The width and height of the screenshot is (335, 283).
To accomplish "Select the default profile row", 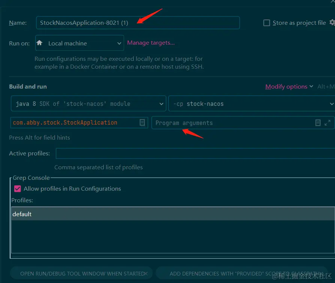I will point(173,214).
